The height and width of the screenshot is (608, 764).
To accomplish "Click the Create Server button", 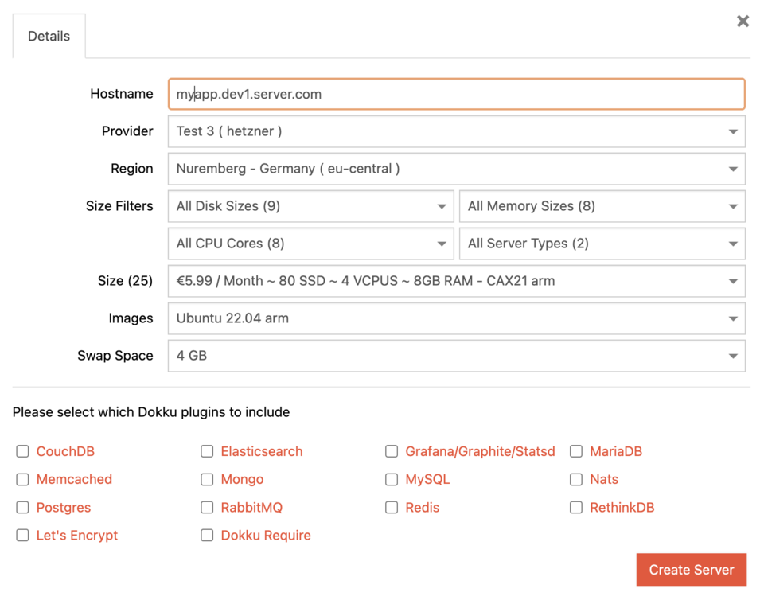I will (692, 570).
